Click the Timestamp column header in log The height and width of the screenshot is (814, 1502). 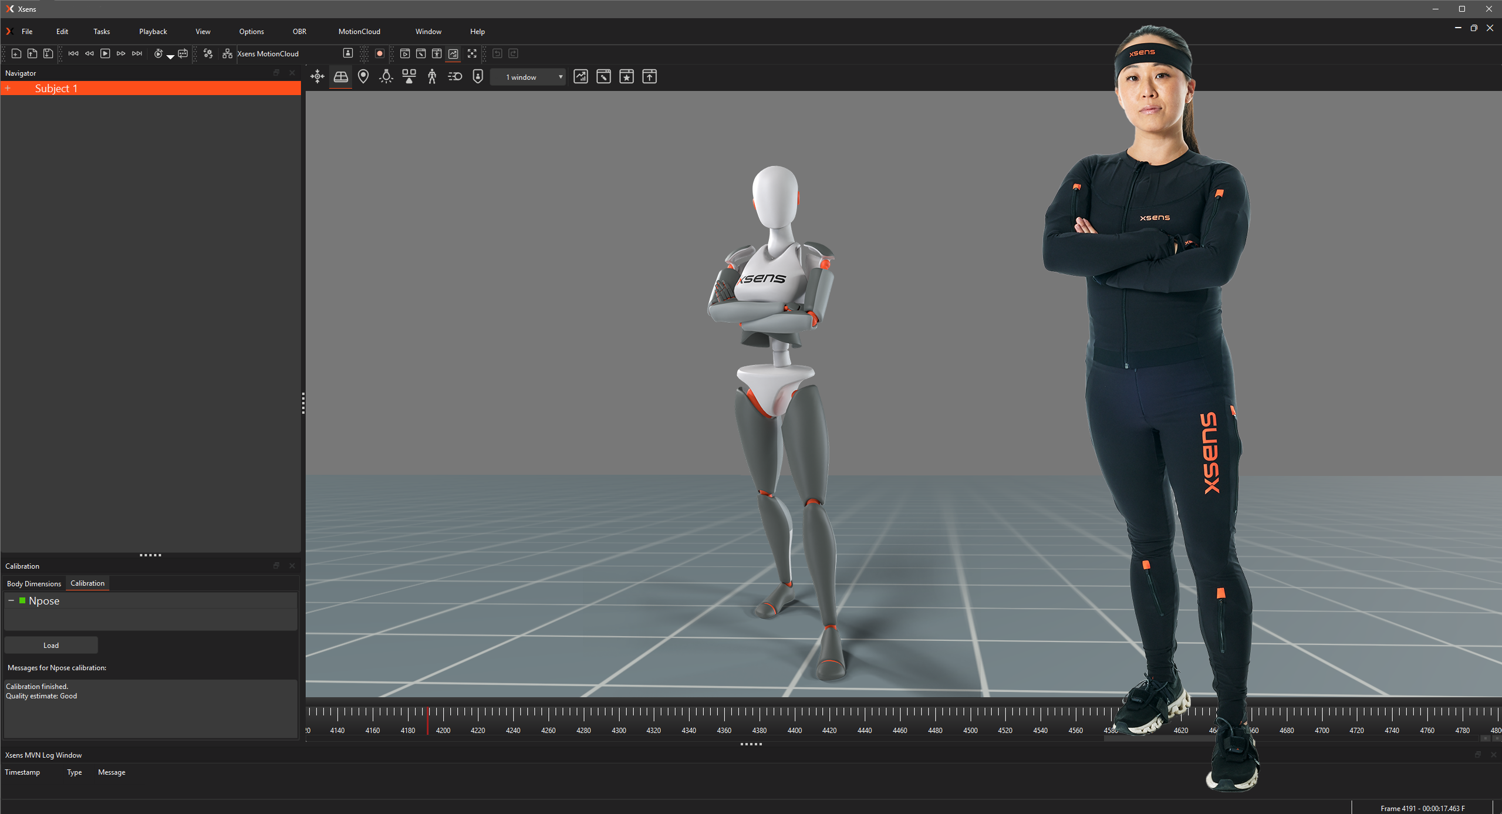pos(22,772)
